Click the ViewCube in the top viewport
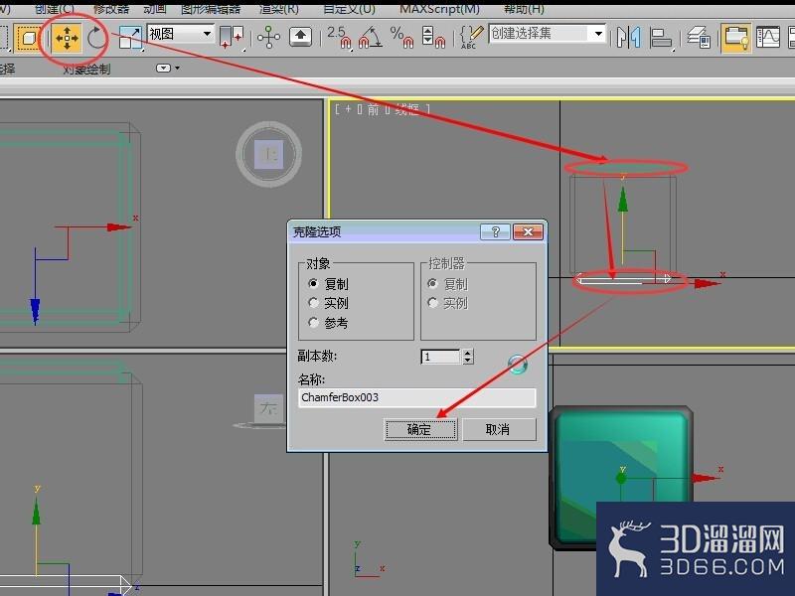 pos(268,154)
